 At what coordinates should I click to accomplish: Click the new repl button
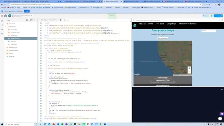point(218,16)
